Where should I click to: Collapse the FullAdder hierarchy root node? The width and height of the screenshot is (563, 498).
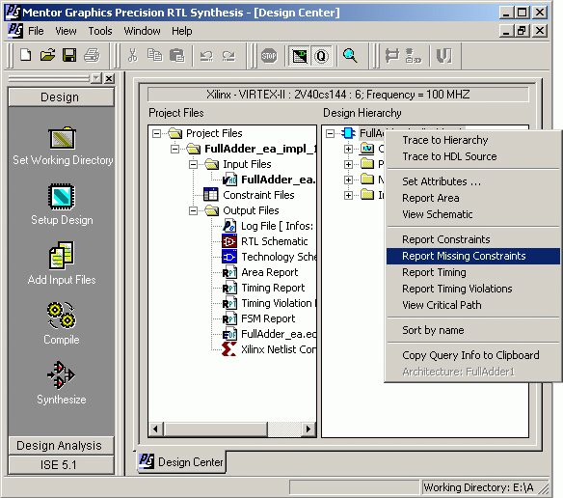coord(330,134)
